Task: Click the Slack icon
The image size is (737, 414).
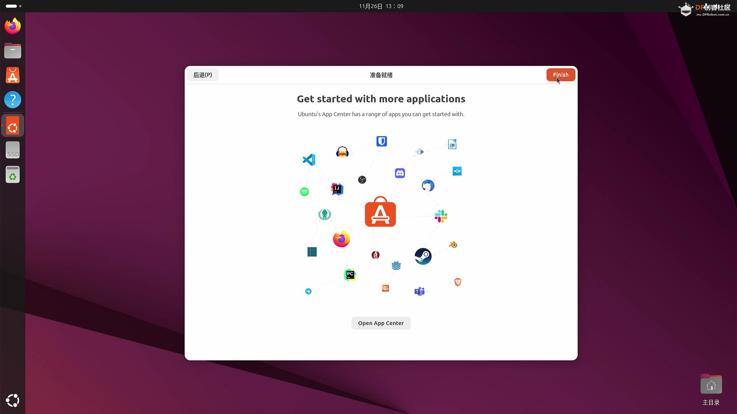Action: (441, 216)
